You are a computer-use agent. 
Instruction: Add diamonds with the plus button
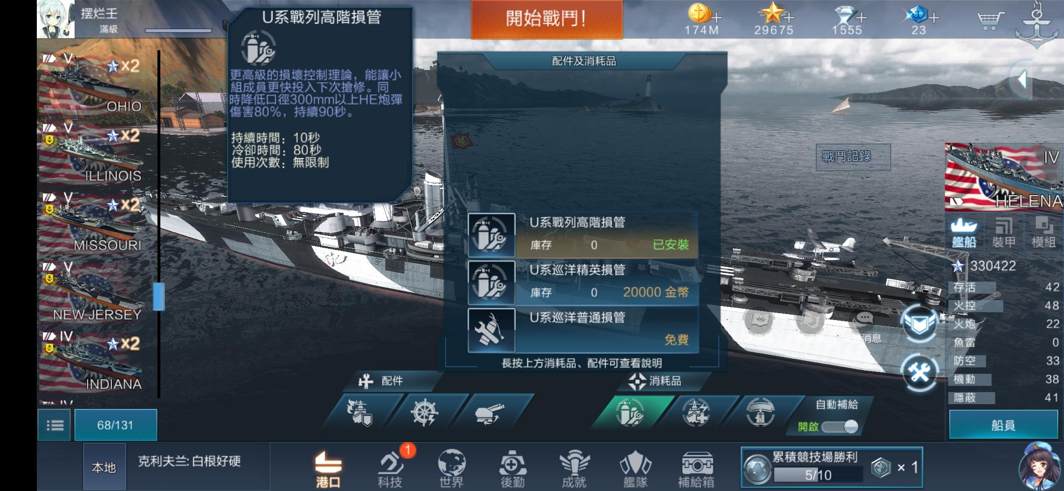(x=862, y=18)
